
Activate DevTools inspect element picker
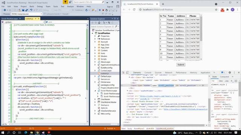pos(124,72)
